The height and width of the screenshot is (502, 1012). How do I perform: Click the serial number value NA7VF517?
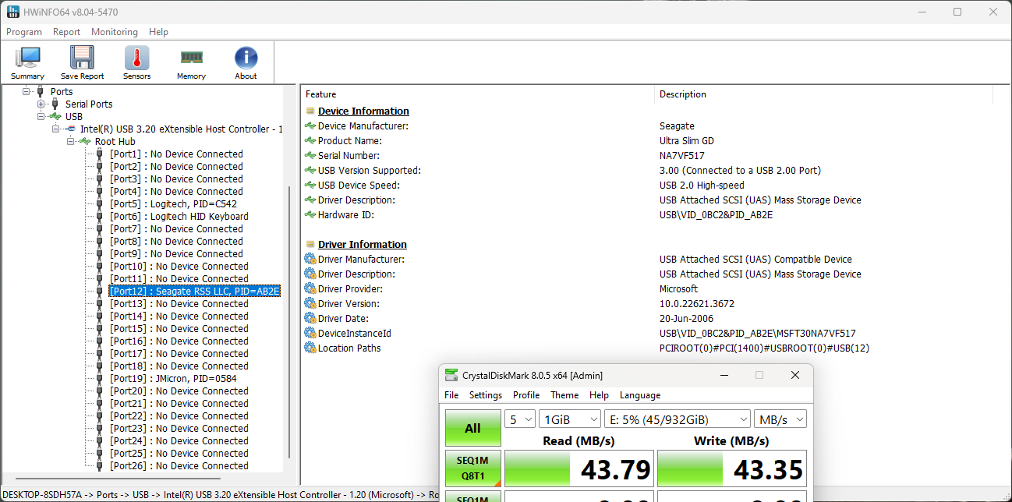(682, 156)
